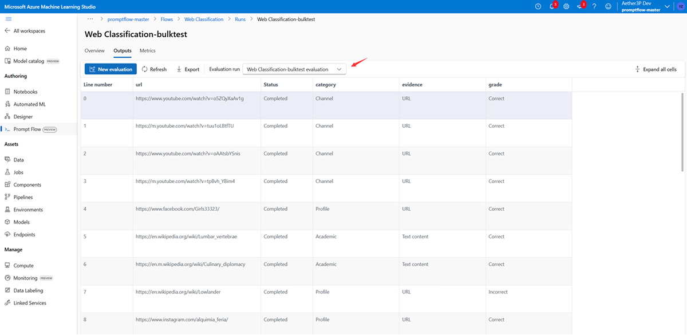Click the Pipelines icon
Viewport: 687px width, 335px height.
[8, 197]
